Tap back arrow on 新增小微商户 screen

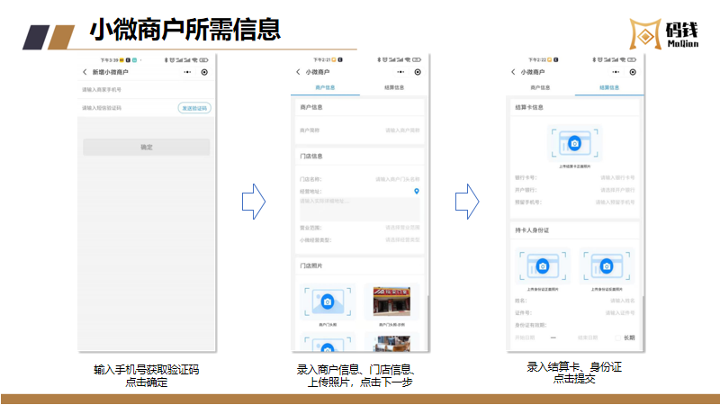(85, 71)
